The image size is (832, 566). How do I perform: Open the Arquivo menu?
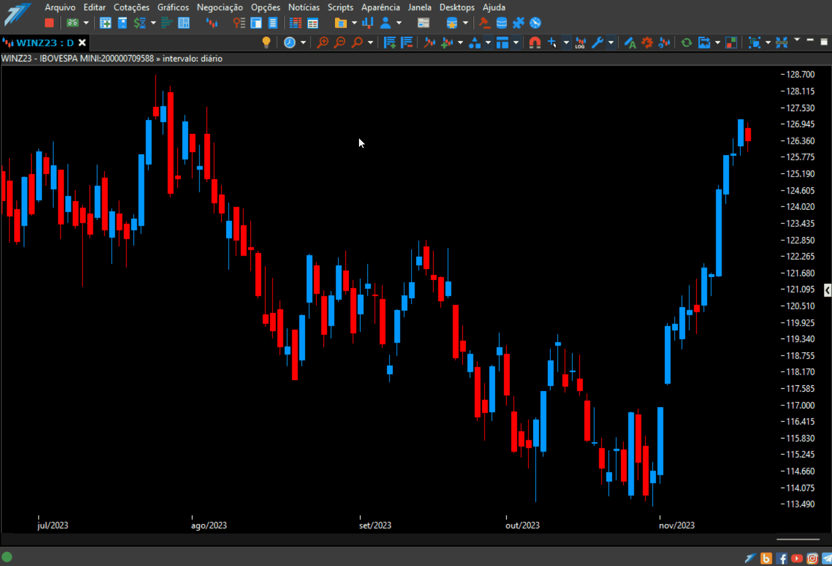[60, 7]
